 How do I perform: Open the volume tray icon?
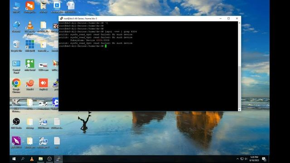click(x=246, y=159)
